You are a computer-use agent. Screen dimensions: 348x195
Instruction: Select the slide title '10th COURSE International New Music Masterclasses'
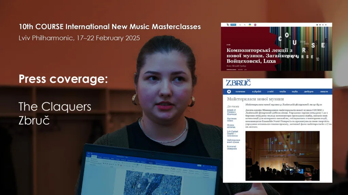click(110, 27)
